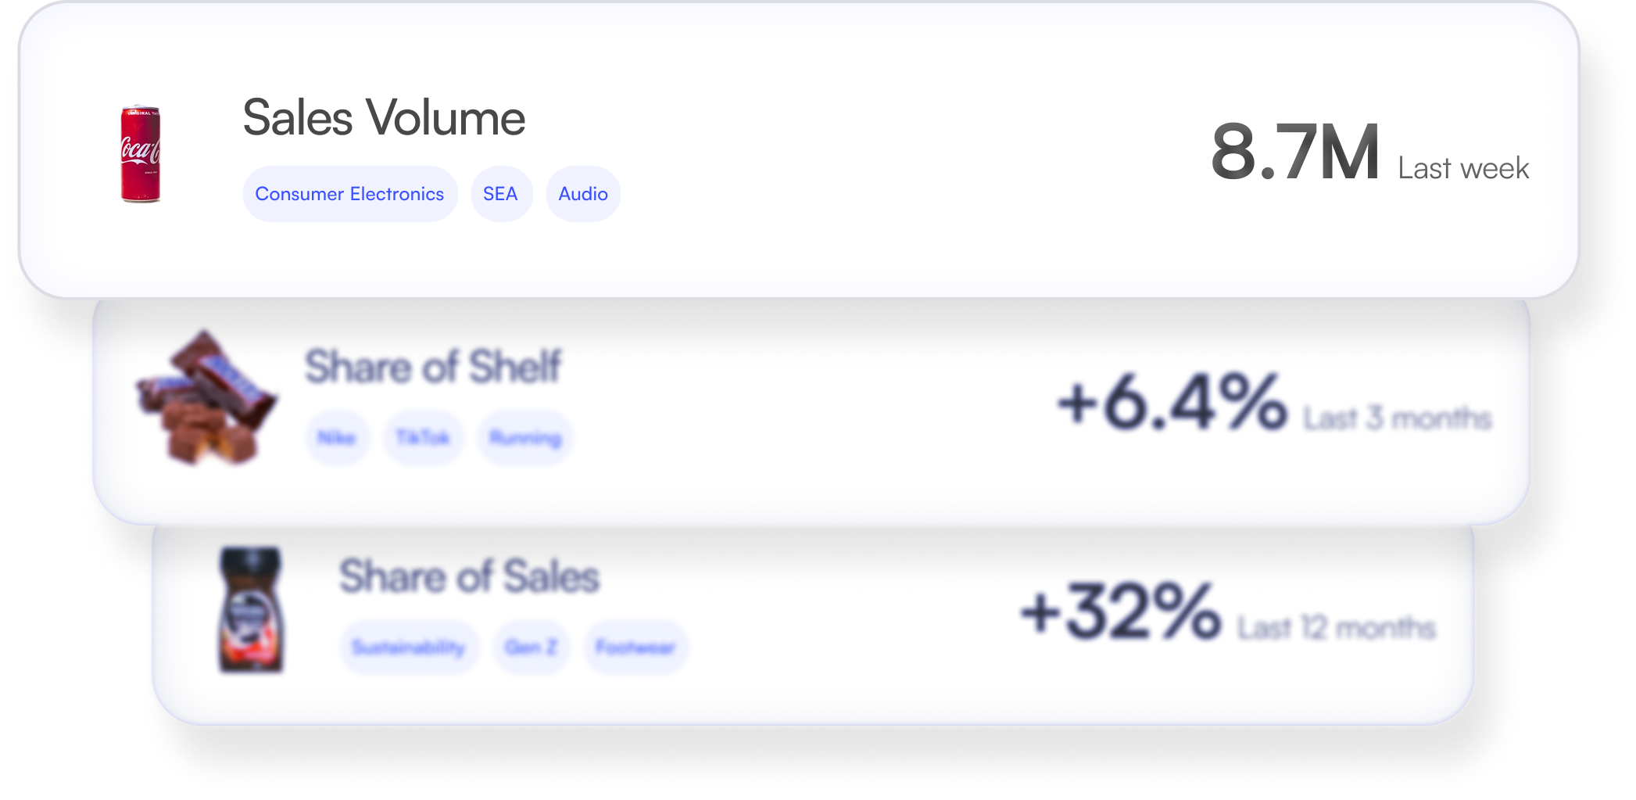Open the Sales Volume card
The height and width of the screenshot is (800, 1636).
click(x=383, y=119)
